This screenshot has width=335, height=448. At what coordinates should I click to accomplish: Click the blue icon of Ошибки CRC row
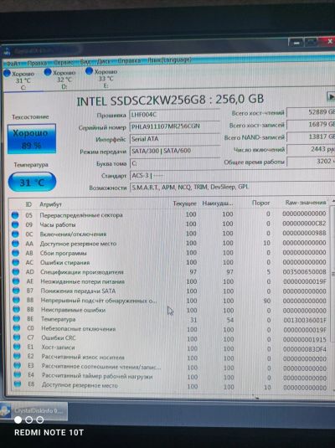point(17,337)
